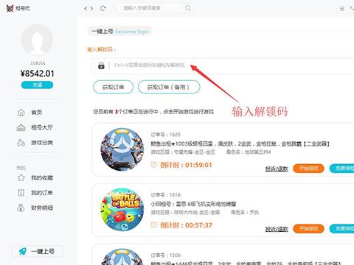
Task: Click orange 开始游戏 button for order 1620
Action: [308, 169]
